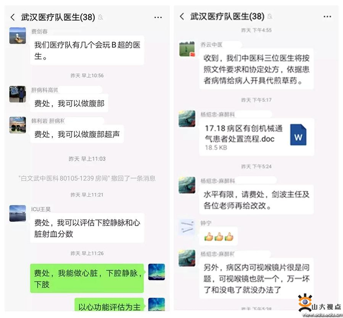Tap 乔云中医's avatar
Viewport: 343px width, 318px height.
pyautogui.click(x=187, y=49)
